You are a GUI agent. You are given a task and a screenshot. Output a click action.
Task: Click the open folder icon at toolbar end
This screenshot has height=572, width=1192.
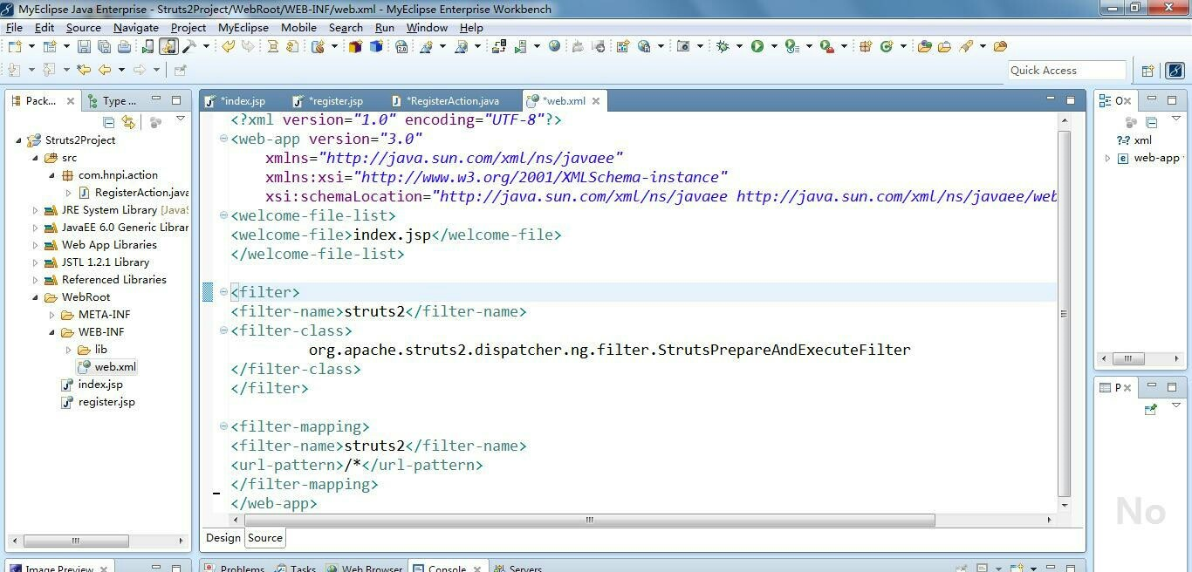(x=1000, y=46)
